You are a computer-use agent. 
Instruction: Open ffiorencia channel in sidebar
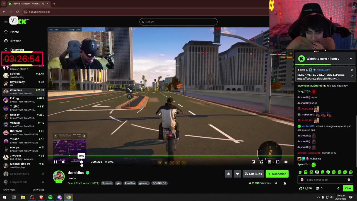click(24, 133)
